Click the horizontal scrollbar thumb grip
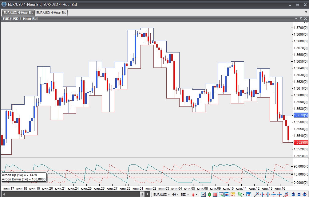Viewport: 309px width, 197px height. pos(142,194)
